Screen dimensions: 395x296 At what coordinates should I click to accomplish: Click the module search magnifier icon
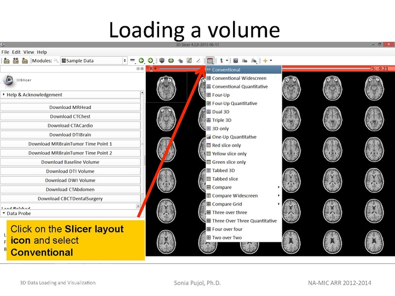pyautogui.click(x=56, y=61)
